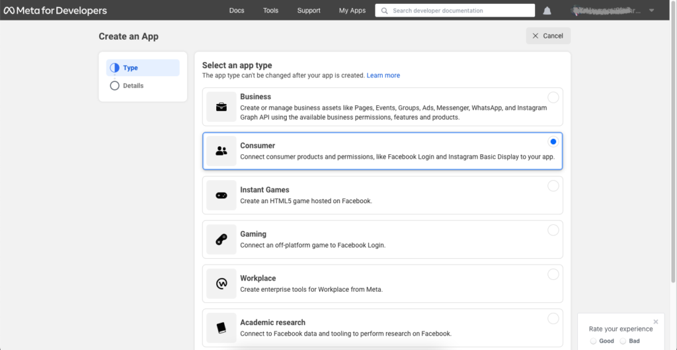
Task: Click 'Create an HTML5 game hosted on Facebook.'
Action: 306,201
